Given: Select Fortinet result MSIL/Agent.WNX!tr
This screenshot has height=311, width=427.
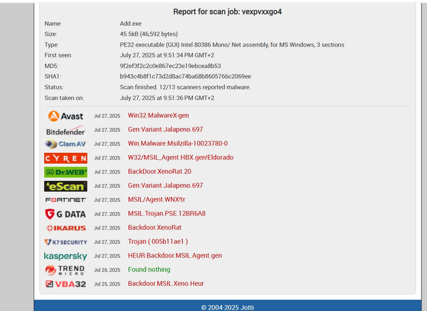Looking at the screenshot, I should (157, 200).
